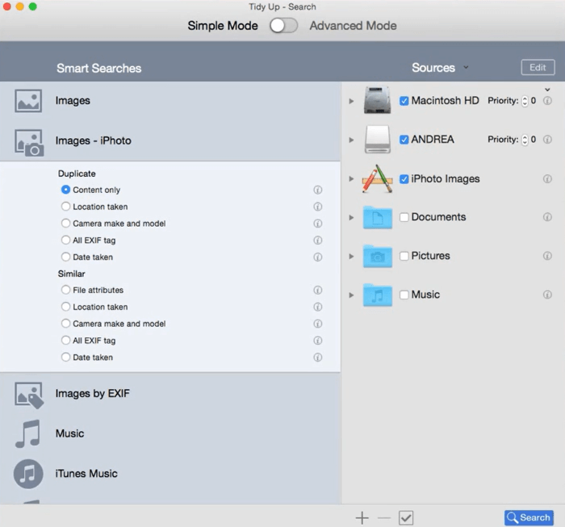Show info for Duplicate Location taken
565x527 pixels.
click(x=317, y=207)
